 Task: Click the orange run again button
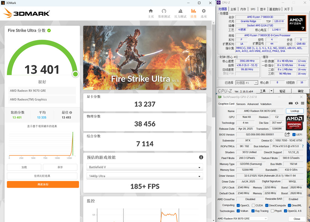(x=43, y=184)
